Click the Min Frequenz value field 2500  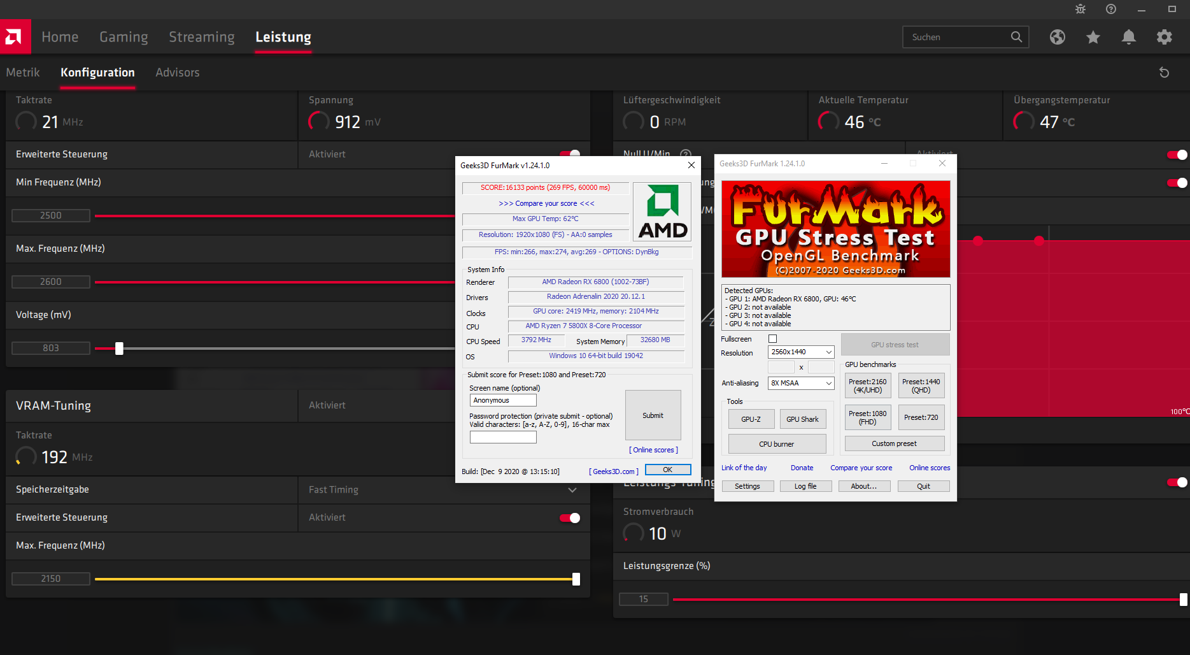tap(51, 215)
